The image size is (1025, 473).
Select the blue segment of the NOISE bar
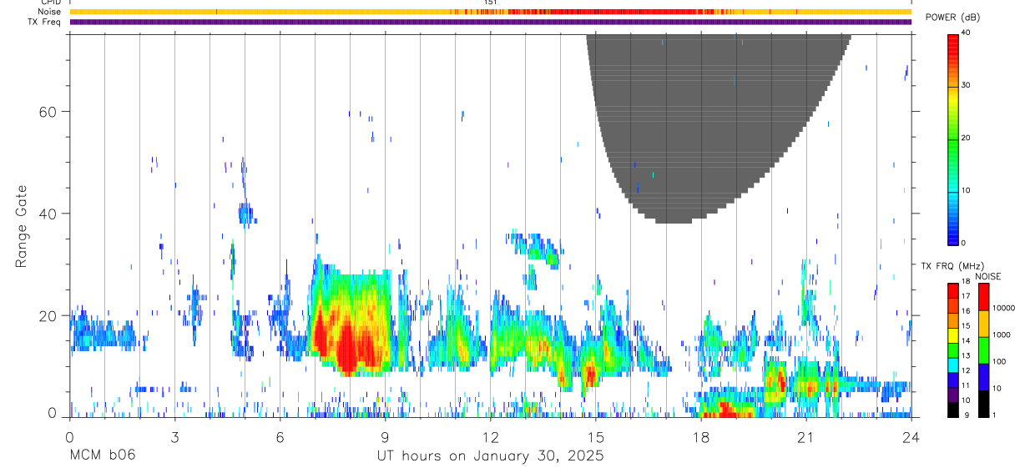coord(983,377)
